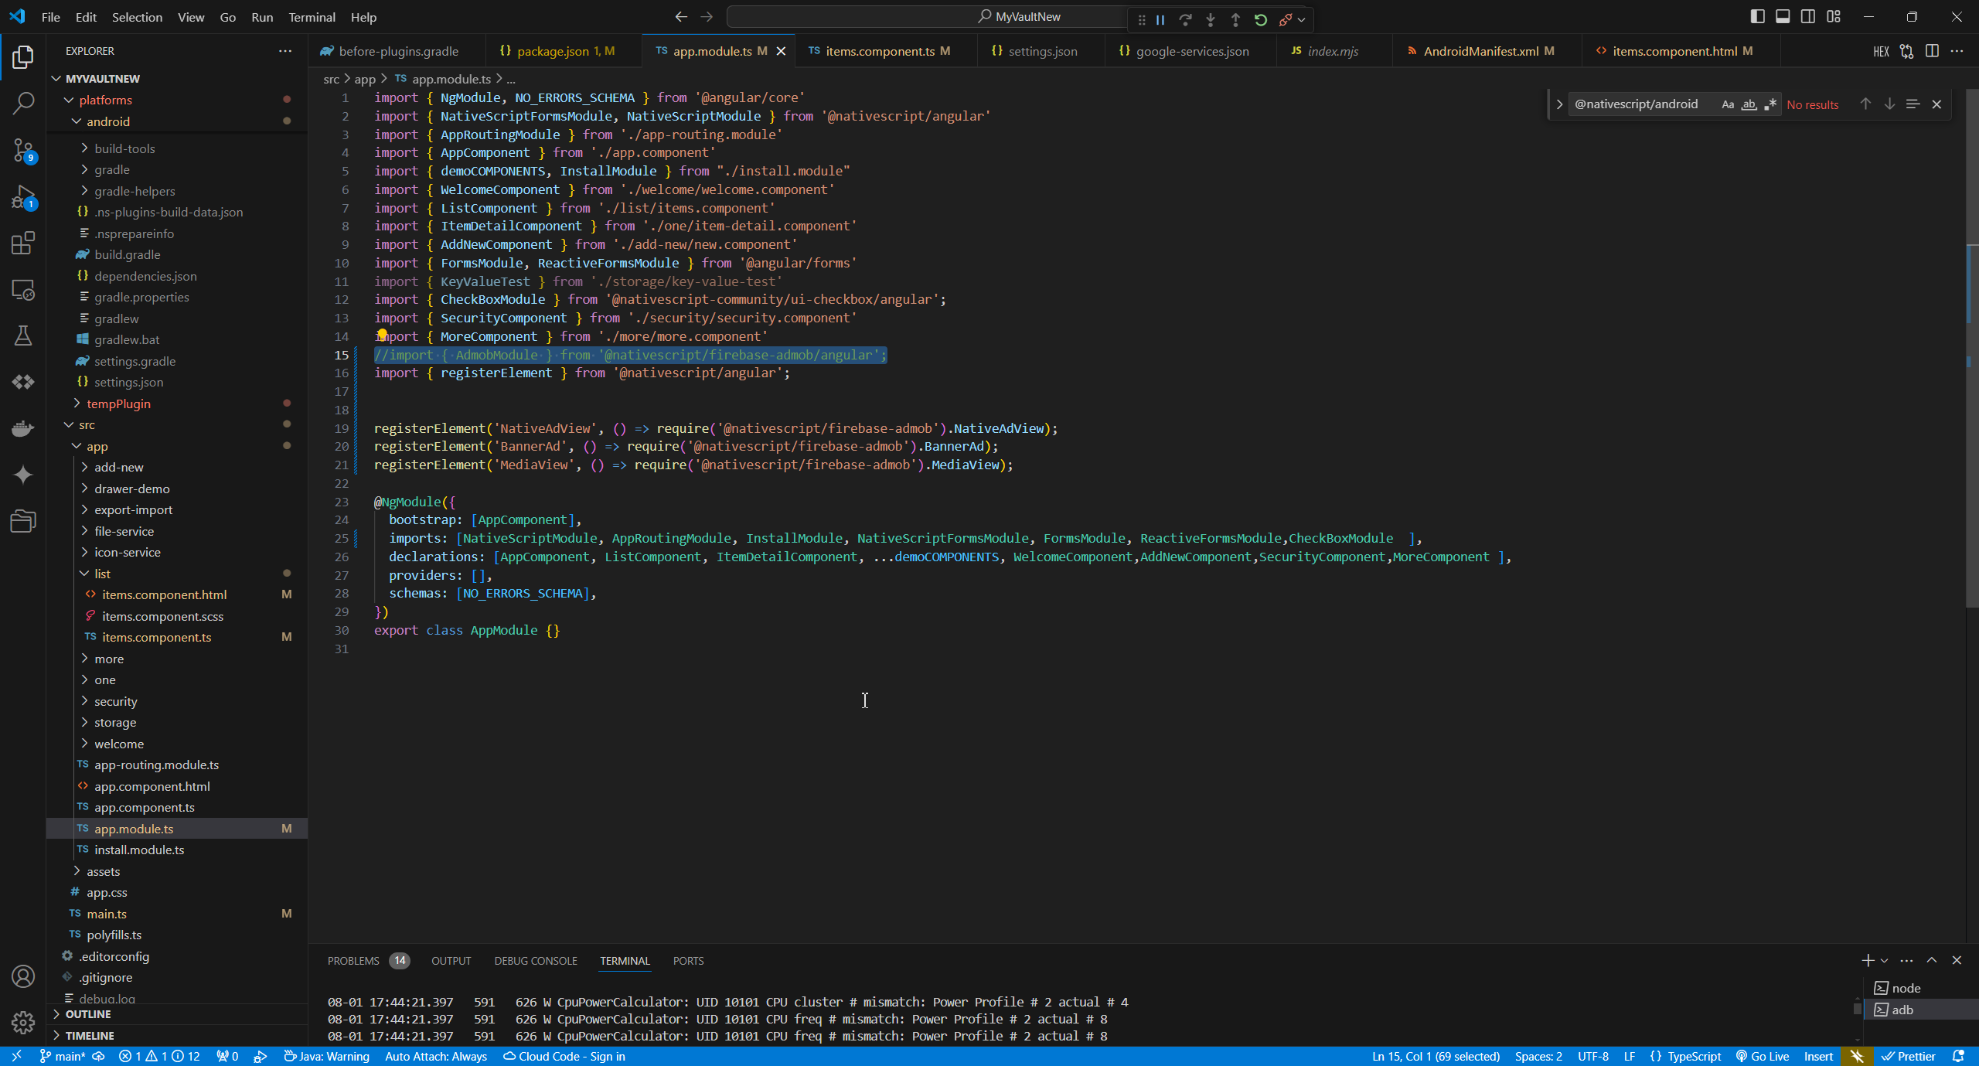Open the Extensions view
This screenshot has width=1979, height=1066.
(x=23, y=243)
